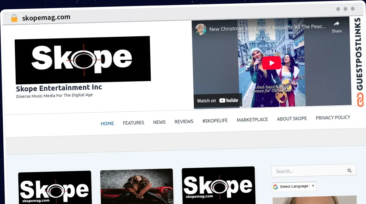Open the MARKETPLACE menu item
This screenshot has height=204, width=366.
(252, 120)
